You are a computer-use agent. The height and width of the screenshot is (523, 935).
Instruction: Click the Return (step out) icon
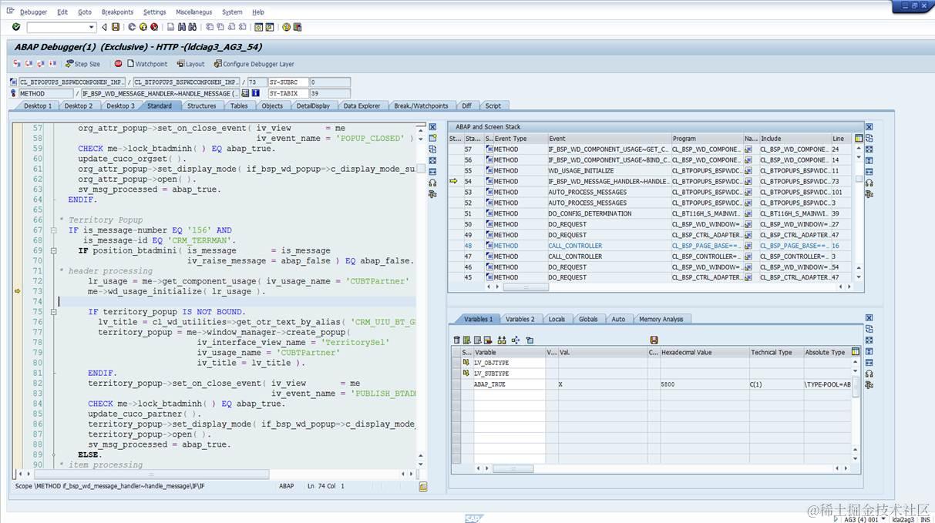tap(40, 64)
